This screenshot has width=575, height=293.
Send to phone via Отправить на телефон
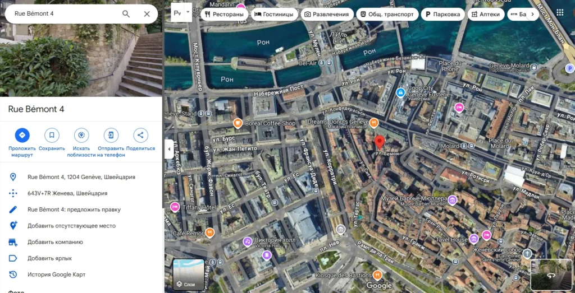click(111, 135)
